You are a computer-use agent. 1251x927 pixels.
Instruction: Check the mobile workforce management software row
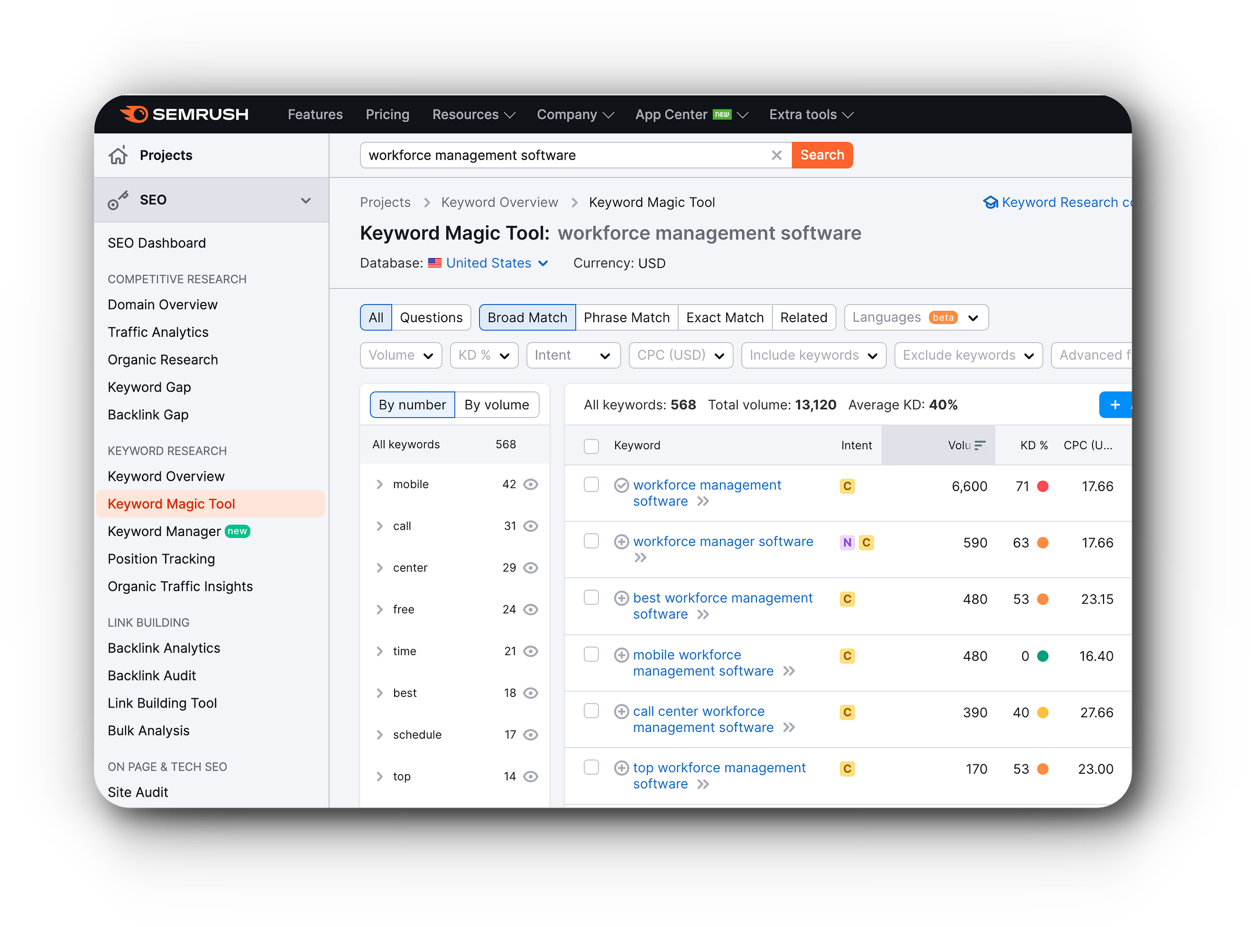click(591, 655)
